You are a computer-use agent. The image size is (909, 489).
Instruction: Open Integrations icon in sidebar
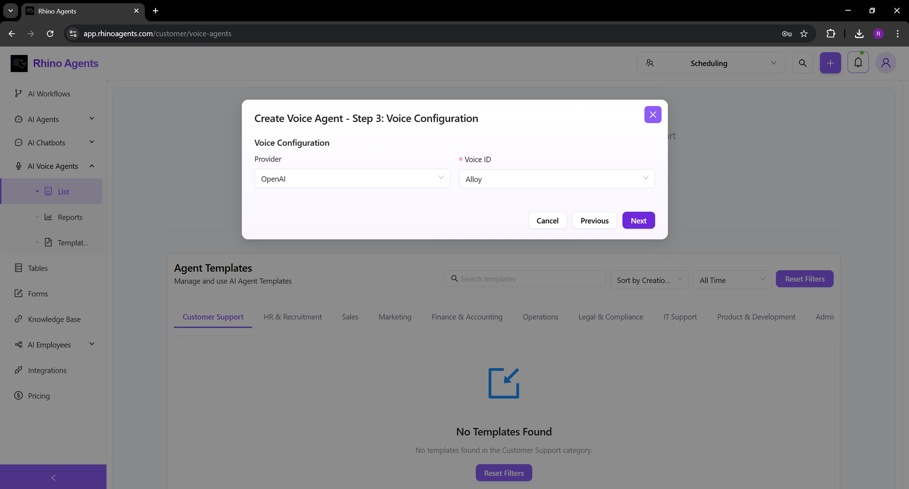19,370
